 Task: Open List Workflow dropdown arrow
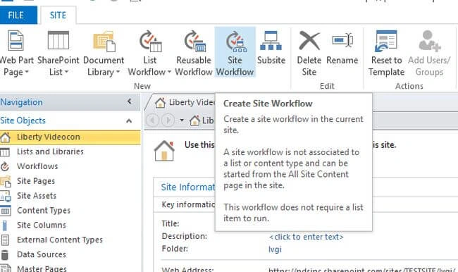click(x=169, y=72)
